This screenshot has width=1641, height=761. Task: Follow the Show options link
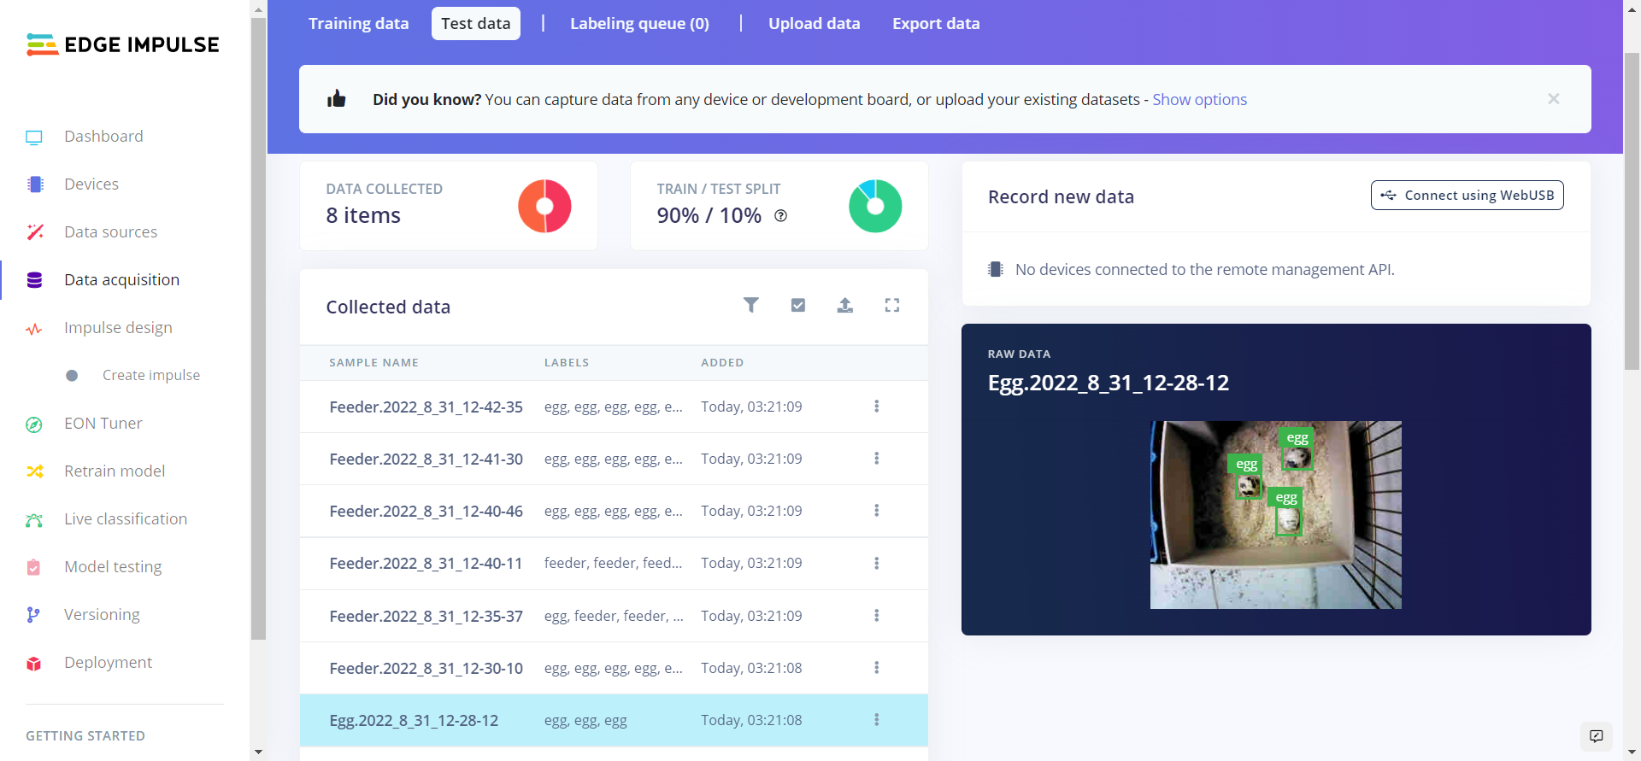click(x=1199, y=100)
